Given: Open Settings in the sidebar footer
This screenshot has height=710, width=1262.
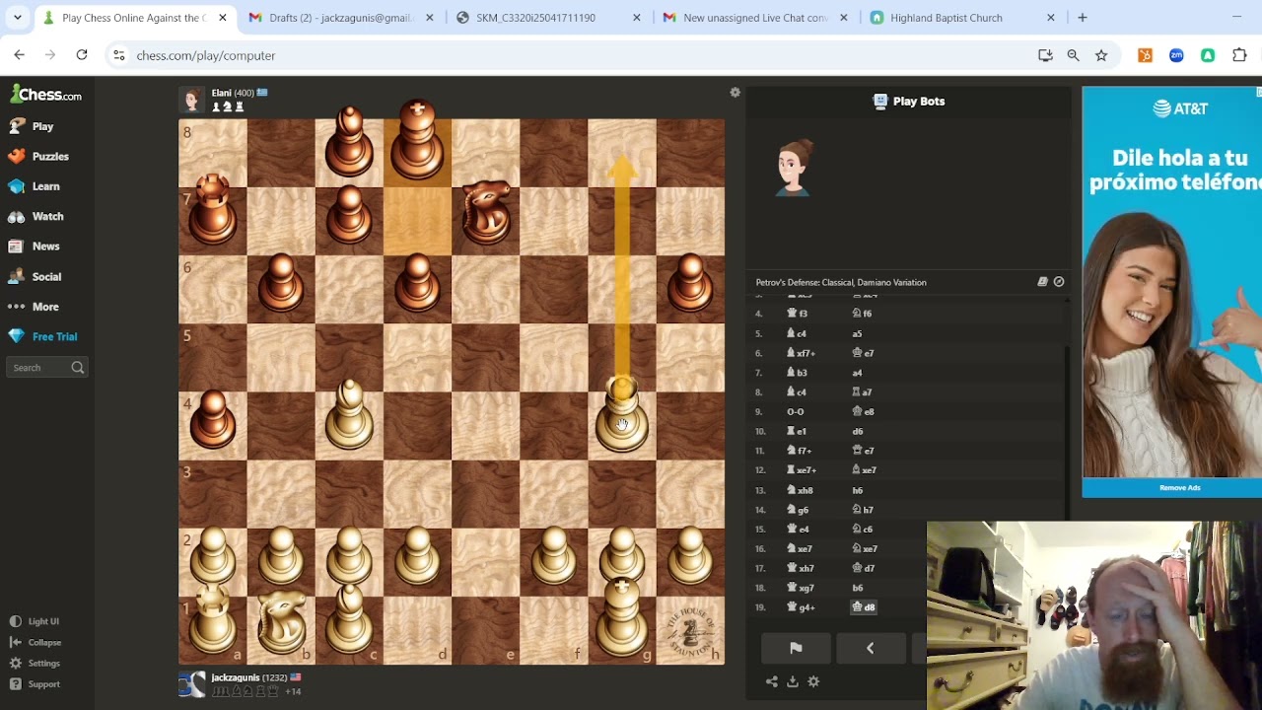Looking at the screenshot, I should pos(35,663).
